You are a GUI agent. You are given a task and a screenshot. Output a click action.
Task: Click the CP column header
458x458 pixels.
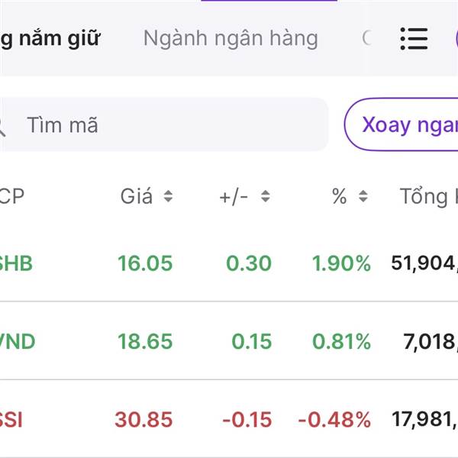click(x=13, y=197)
